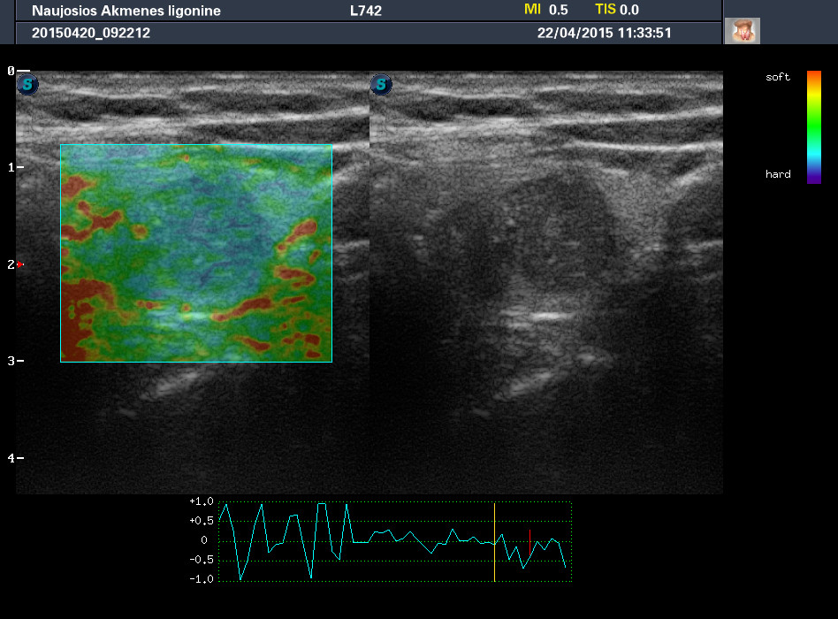Select the depth 0 tick on the scale
This screenshot has width=838, height=619.
click(21, 70)
